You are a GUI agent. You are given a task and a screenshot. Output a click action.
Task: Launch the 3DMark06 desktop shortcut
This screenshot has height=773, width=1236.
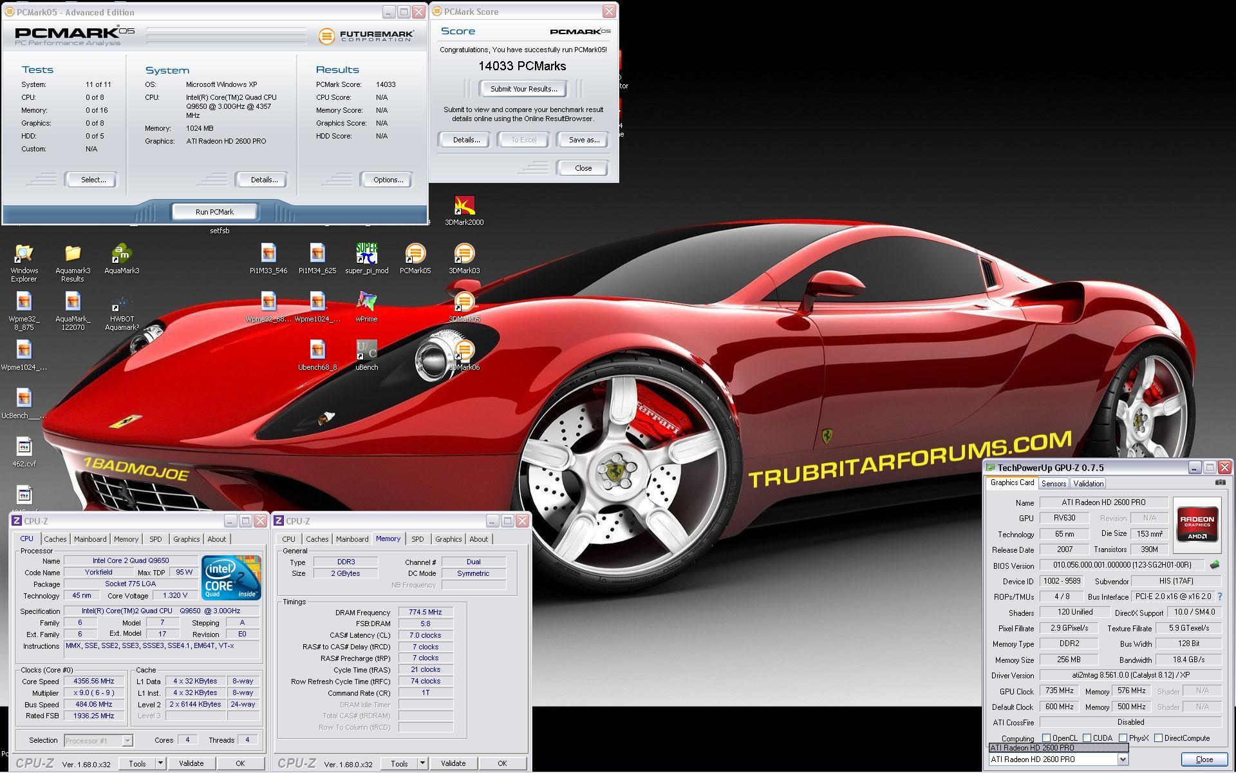[464, 356]
